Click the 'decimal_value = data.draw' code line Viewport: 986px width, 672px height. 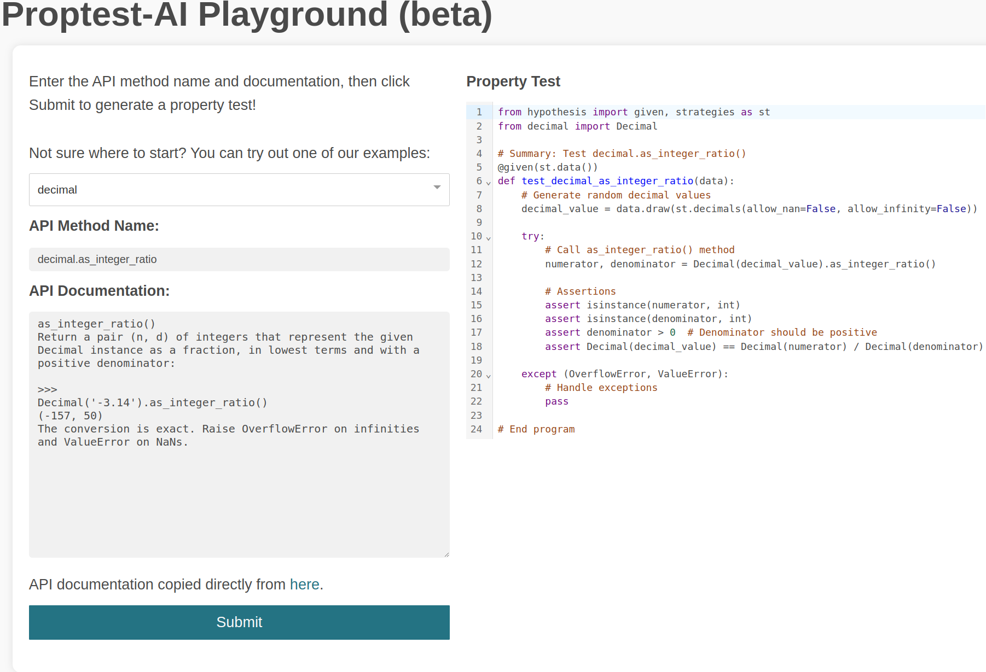pyautogui.click(x=749, y=209)
